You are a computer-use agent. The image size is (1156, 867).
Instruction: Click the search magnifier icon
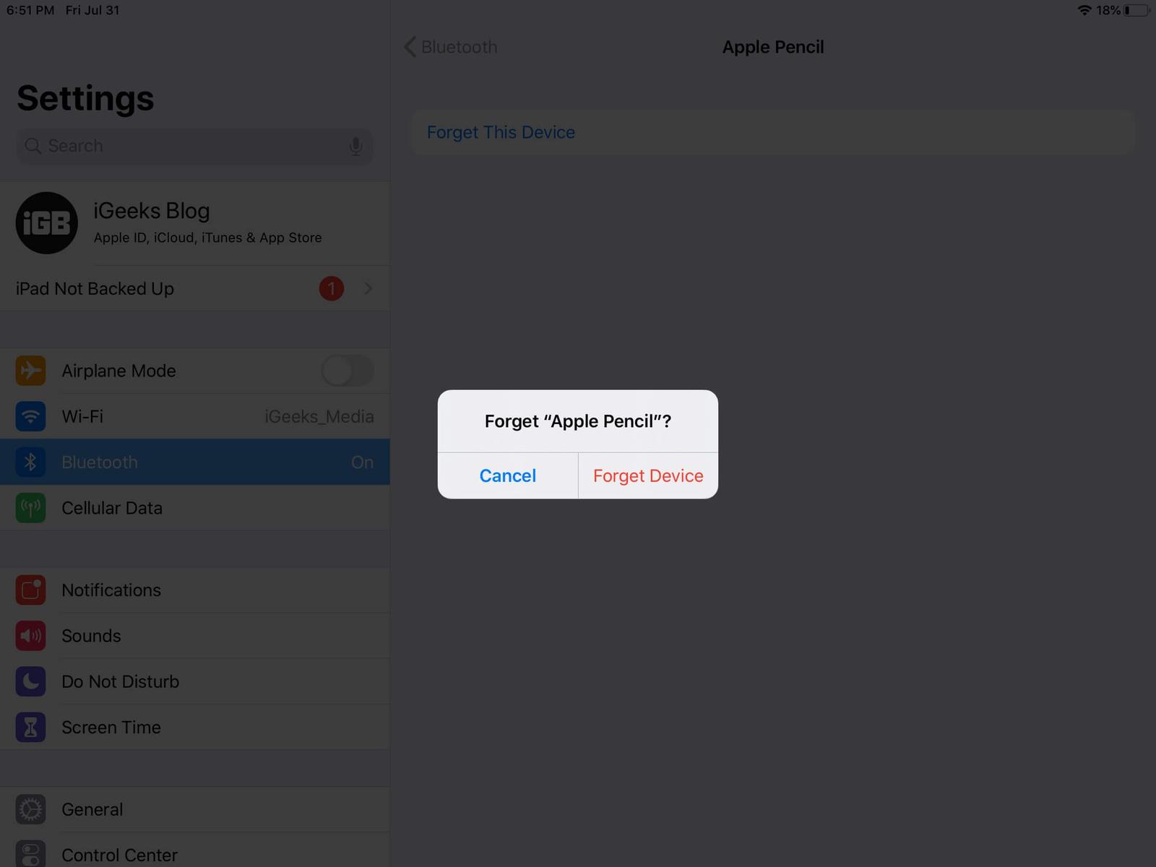point(33,146)
